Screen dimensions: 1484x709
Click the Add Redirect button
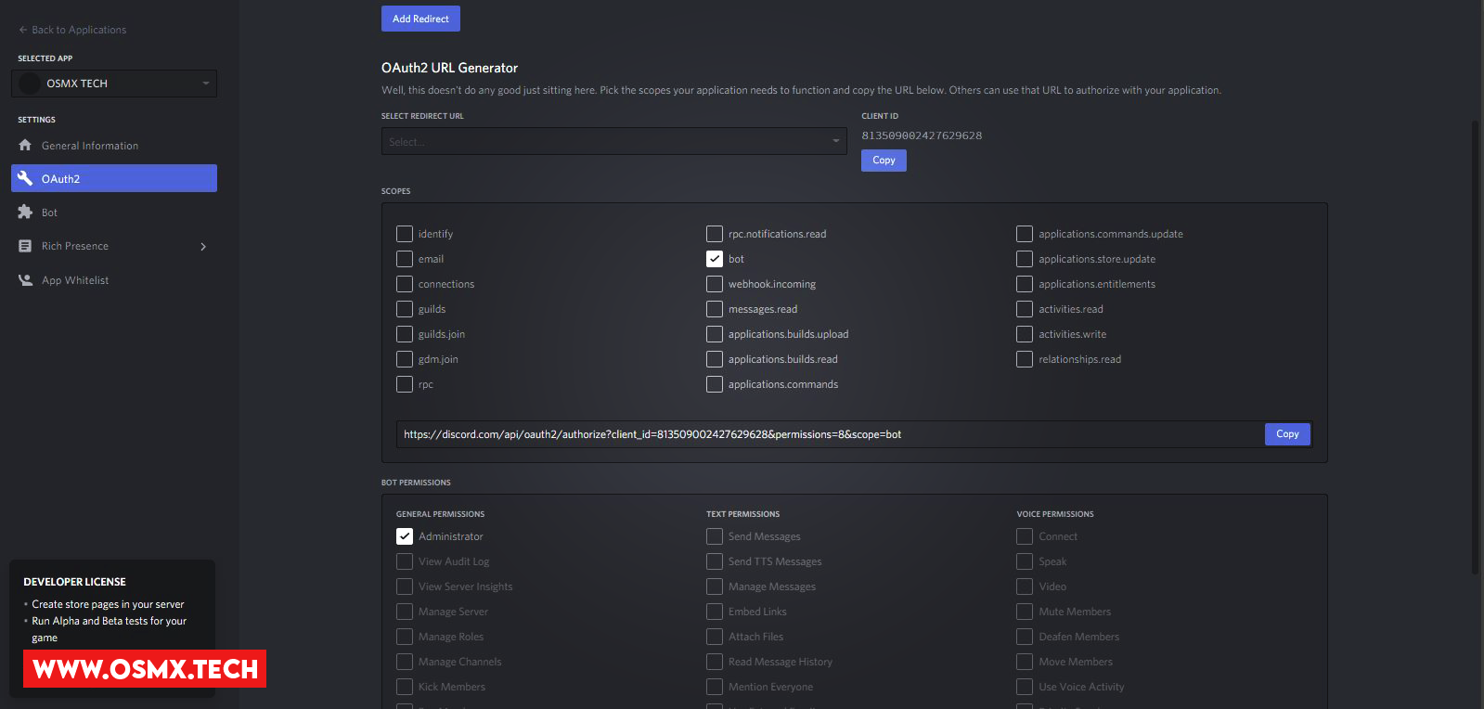click(x=420, y=19)
